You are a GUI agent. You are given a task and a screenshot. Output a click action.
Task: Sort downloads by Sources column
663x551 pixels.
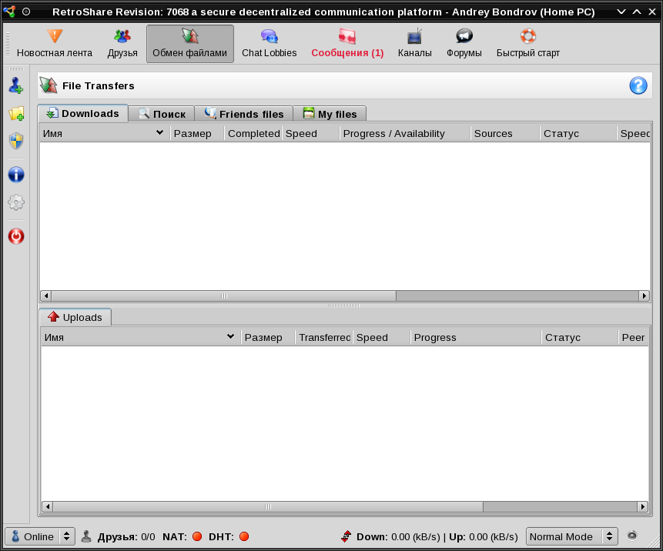click(x=505, y=134)
